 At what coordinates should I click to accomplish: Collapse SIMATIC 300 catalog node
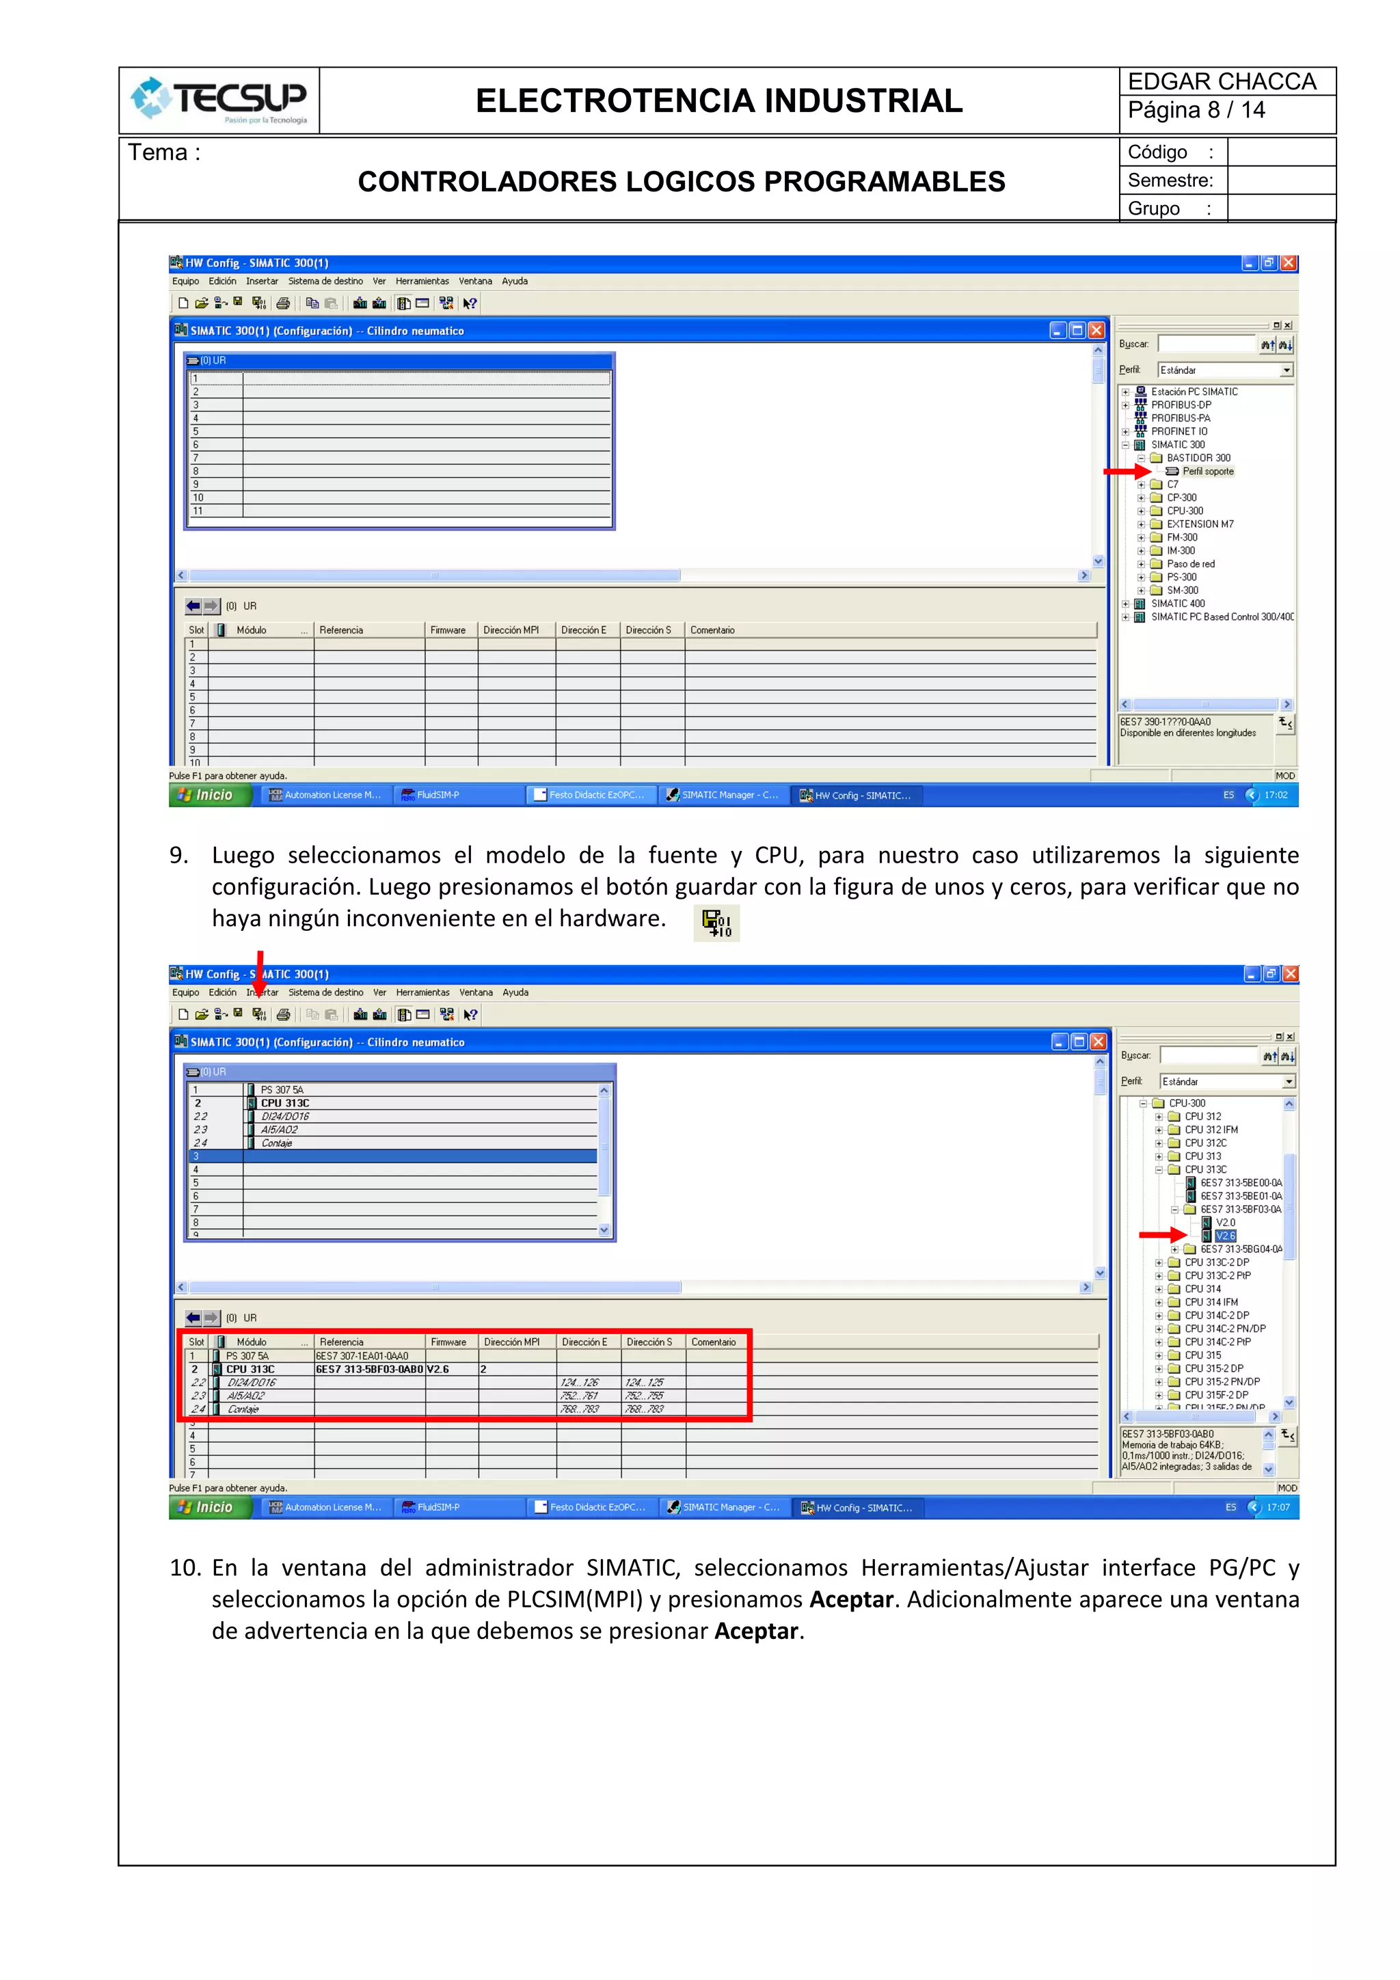1126,445
